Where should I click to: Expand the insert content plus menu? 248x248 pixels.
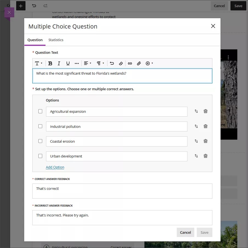click(x=149, y=63)
